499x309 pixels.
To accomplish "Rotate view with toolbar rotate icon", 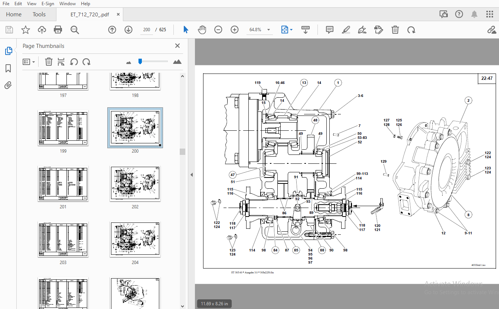I will point(411,30).
